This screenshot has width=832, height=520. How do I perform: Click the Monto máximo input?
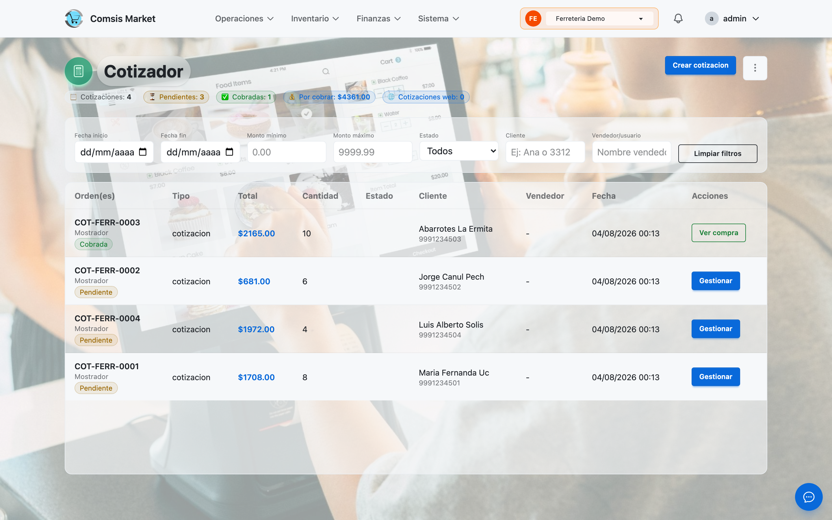[x=373, y=152]
